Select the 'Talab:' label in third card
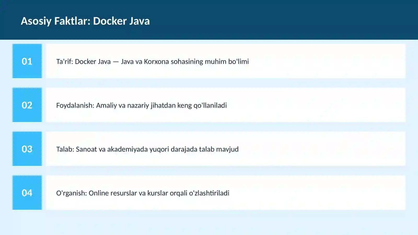The image size is (418, 235). [x=65, y=149]
